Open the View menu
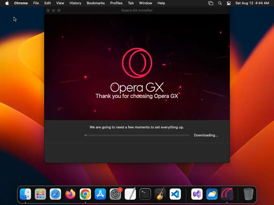 (60, 3)
